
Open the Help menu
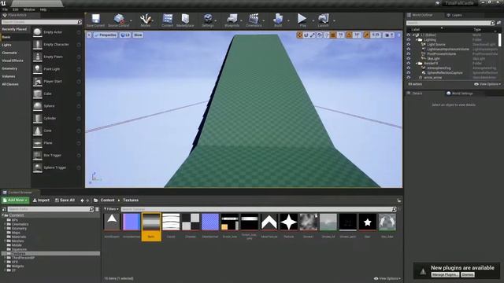43,9
